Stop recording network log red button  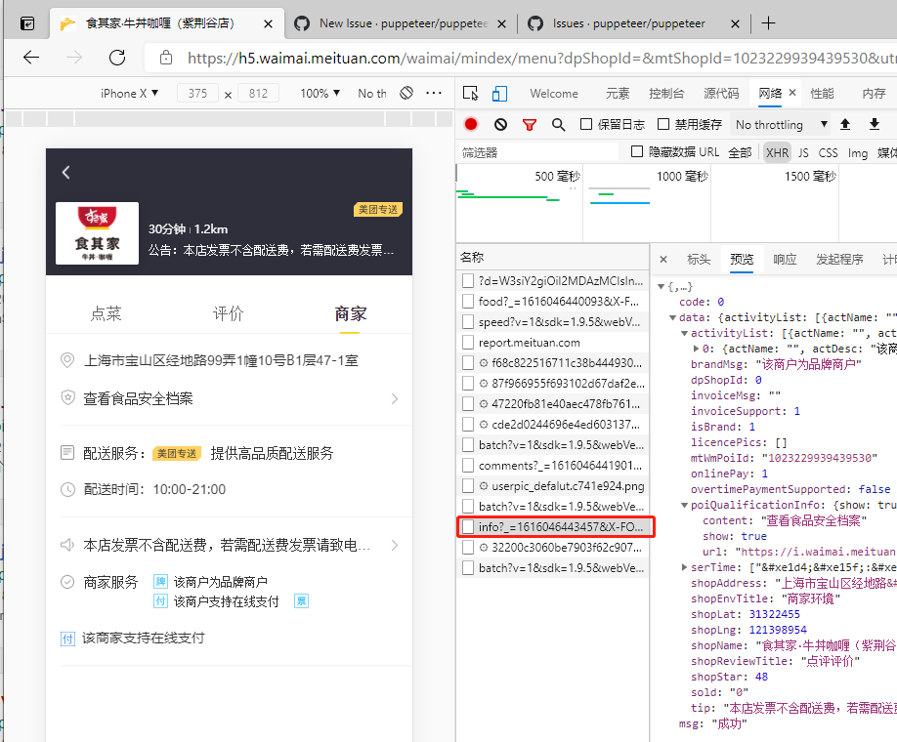[471, 124]
